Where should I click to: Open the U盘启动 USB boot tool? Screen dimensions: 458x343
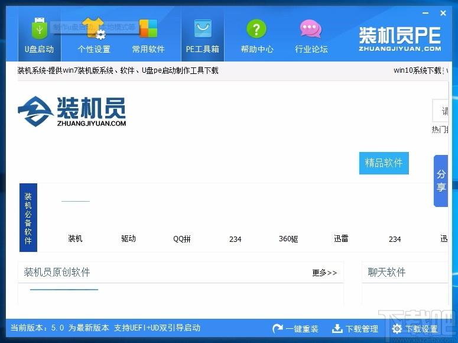[x=39, y=35]
